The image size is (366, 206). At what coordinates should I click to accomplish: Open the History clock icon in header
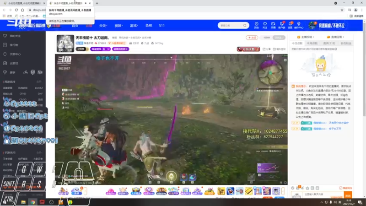pos(256,25)
